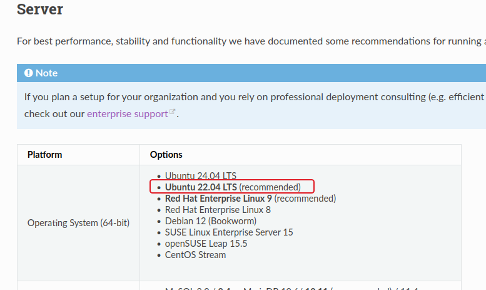The image size is (486, 290).
Task: Click the Server page heading
Action: click(x=39, y=9)
